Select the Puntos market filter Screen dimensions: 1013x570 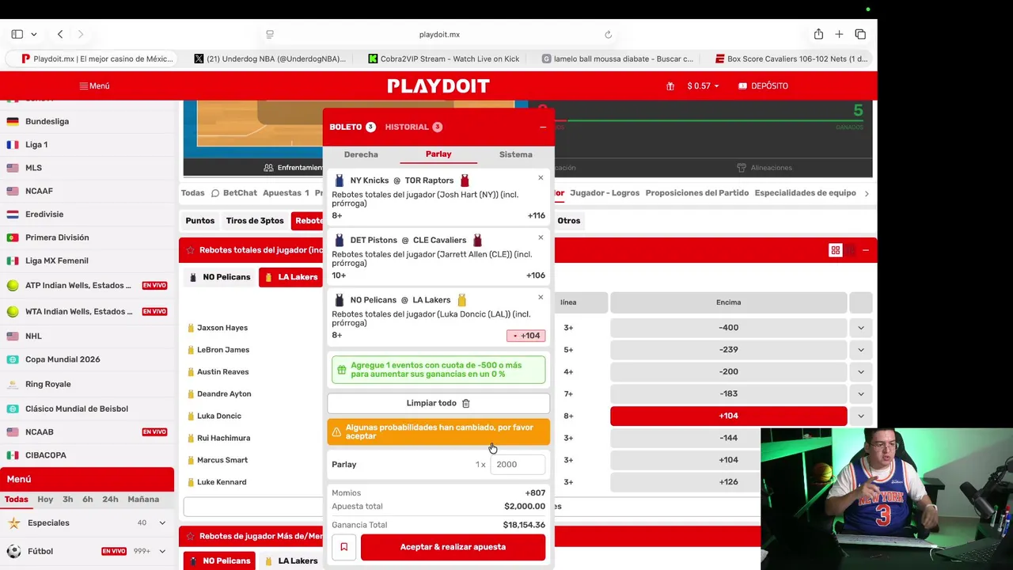pos(200,221)
